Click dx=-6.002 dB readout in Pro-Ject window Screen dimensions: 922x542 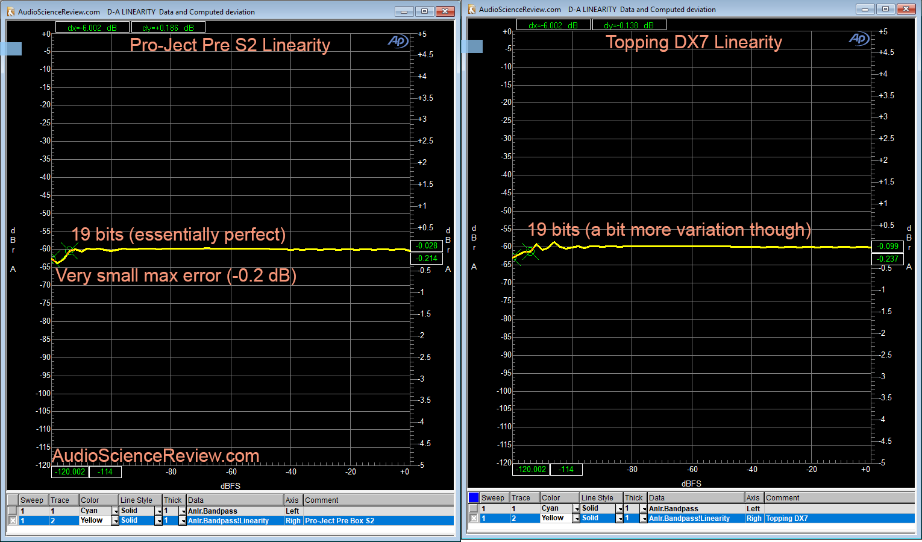(92, 28)
